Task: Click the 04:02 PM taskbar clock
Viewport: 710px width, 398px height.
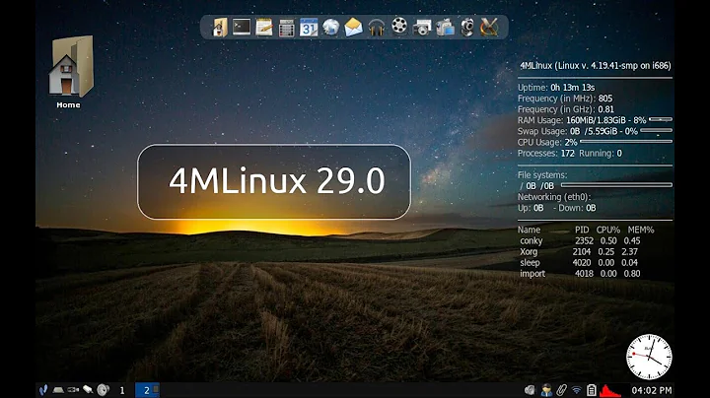Action: point(652,390)
